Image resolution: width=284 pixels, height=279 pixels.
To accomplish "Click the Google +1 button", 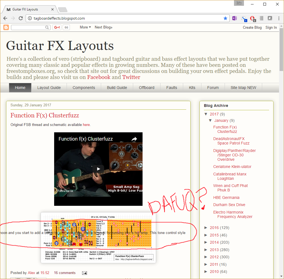I will [57, 27].
